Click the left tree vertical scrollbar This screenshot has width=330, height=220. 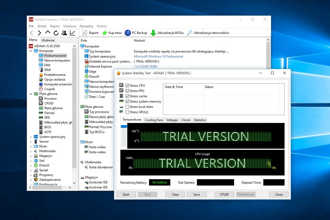click(74, 108)
